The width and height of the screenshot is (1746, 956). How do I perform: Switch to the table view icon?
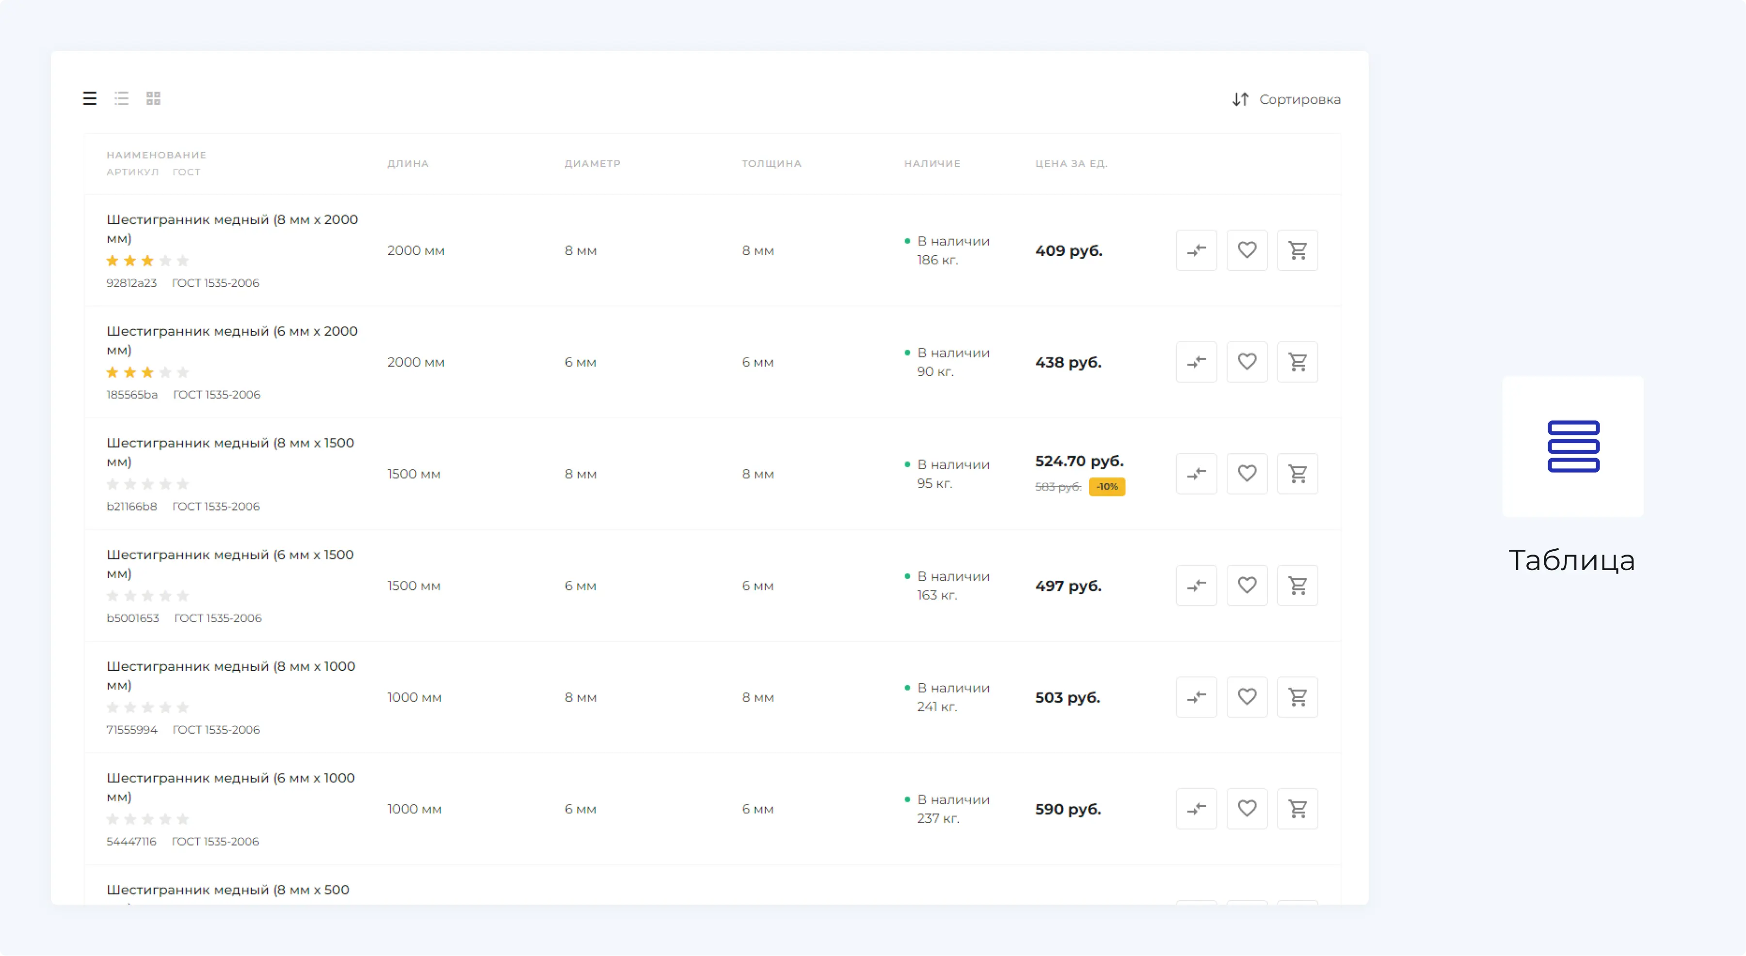(x=90, y=98)
